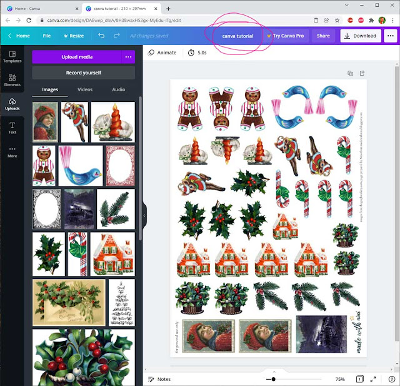400x386 pixels.
Task: Select the girl in red hat upload
Action: [45, 122]
